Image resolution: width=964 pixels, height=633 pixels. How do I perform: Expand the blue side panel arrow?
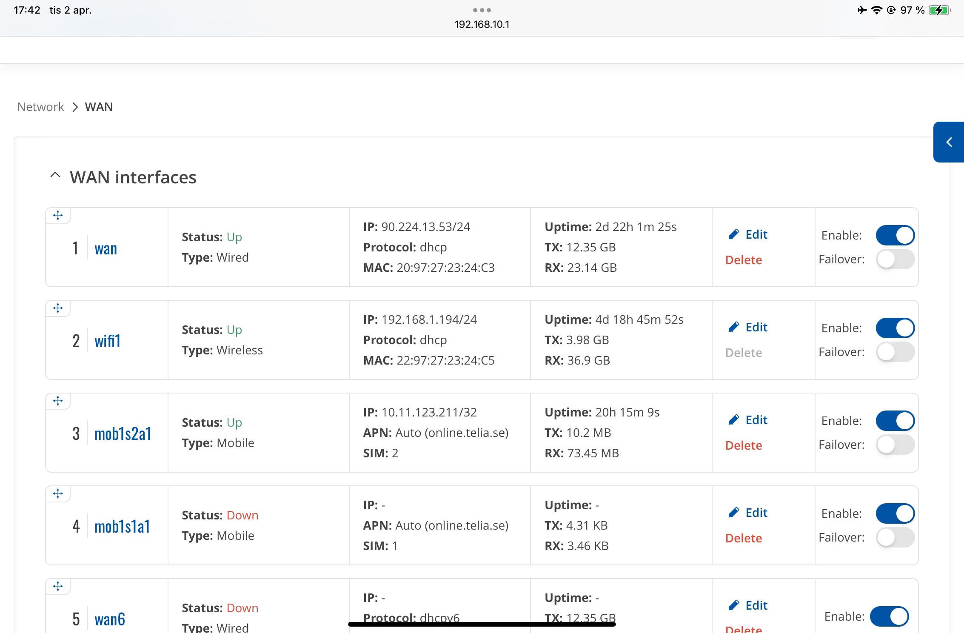(949, 142)
